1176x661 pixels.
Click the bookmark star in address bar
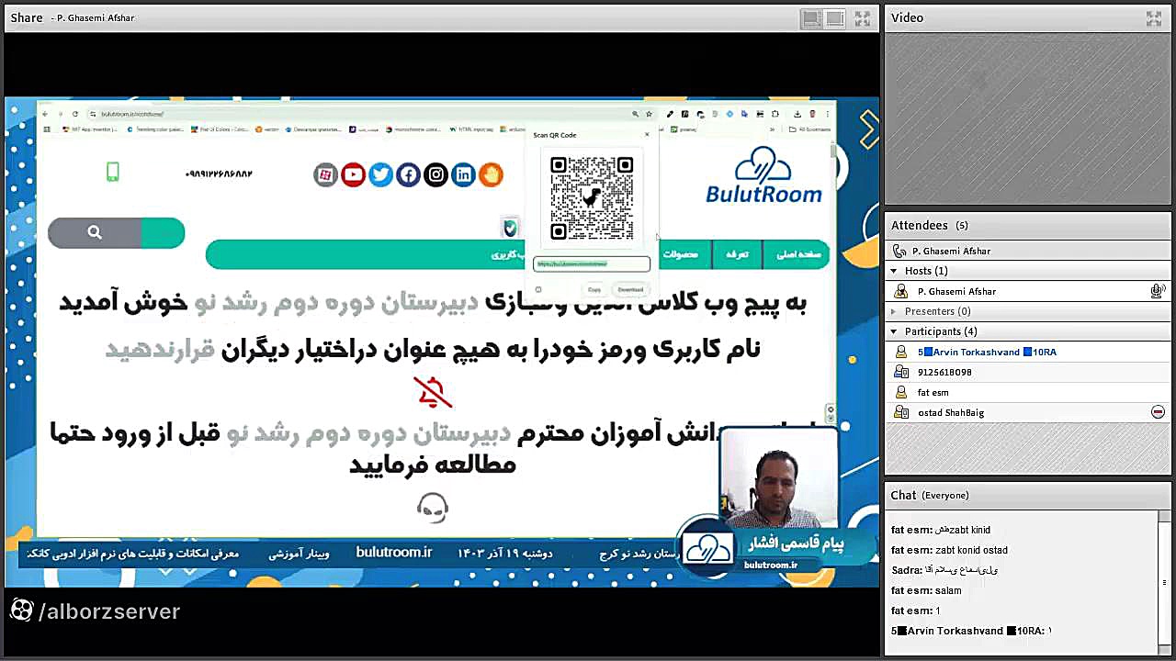pyautogui.click(x=649, y=114)
